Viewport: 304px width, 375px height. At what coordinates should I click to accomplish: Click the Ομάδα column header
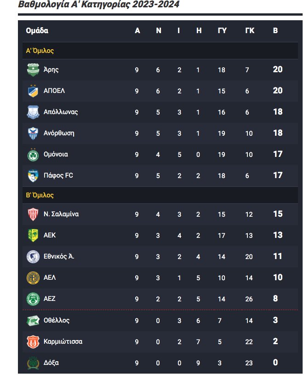tap(37, 31)
